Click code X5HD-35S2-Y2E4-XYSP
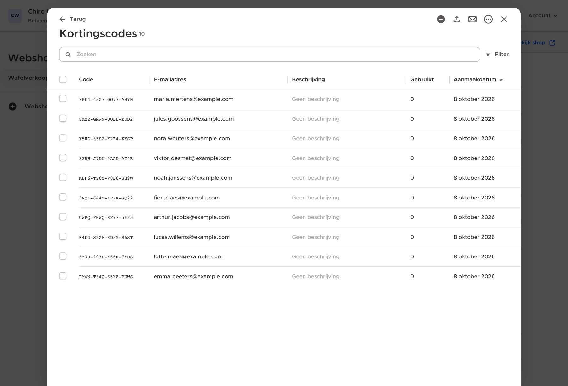568x386 pixels. [x=106, y=139]
